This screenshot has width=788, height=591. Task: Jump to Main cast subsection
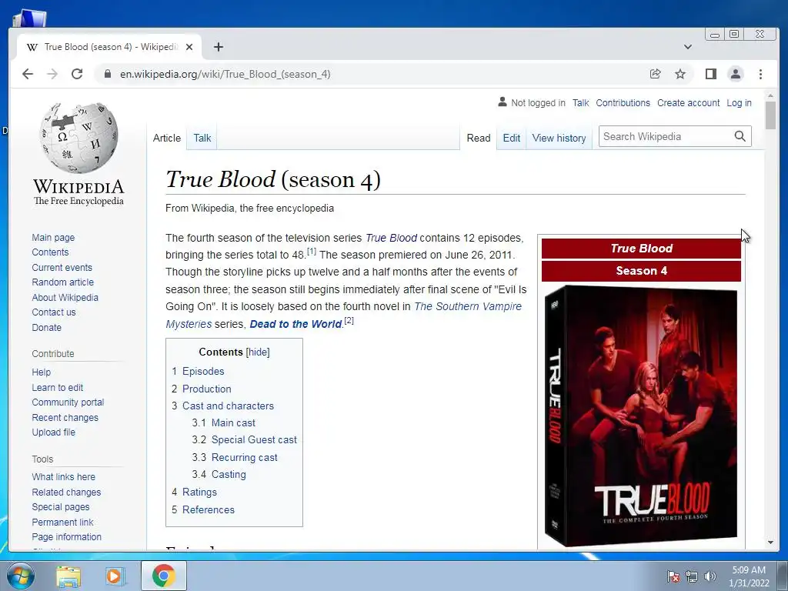pos(233,422)
